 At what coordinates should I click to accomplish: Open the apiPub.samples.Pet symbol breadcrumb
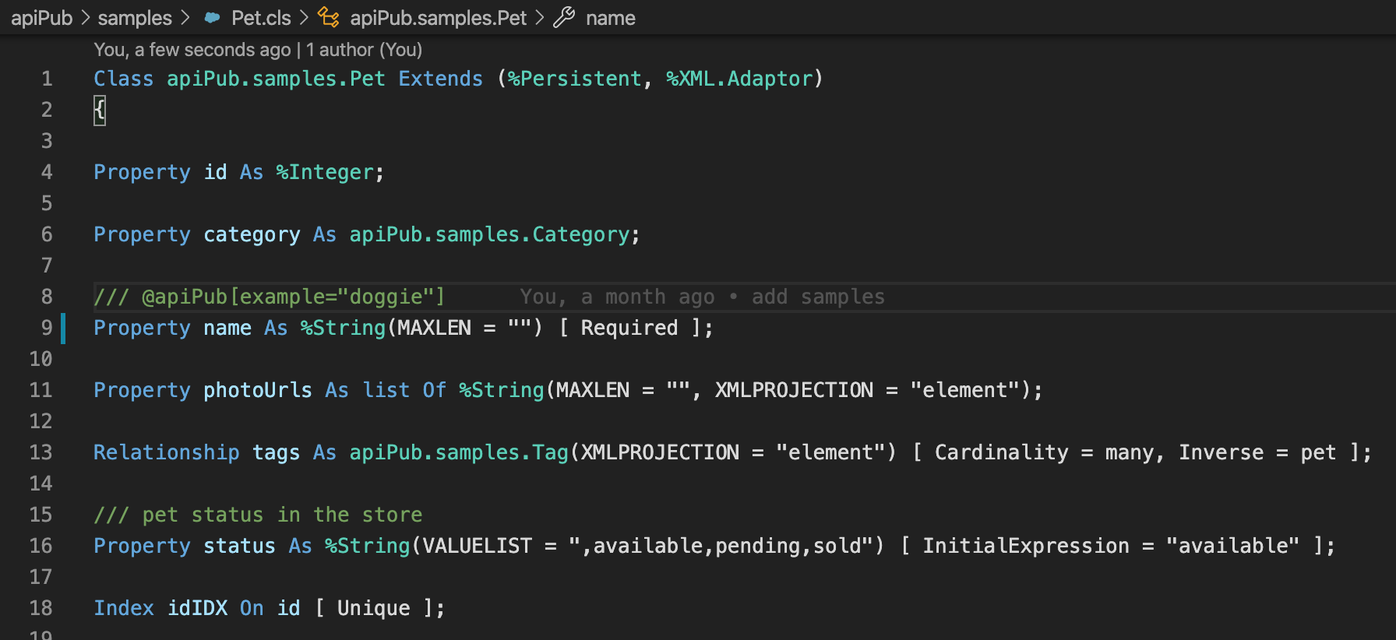tap(438, 17)
